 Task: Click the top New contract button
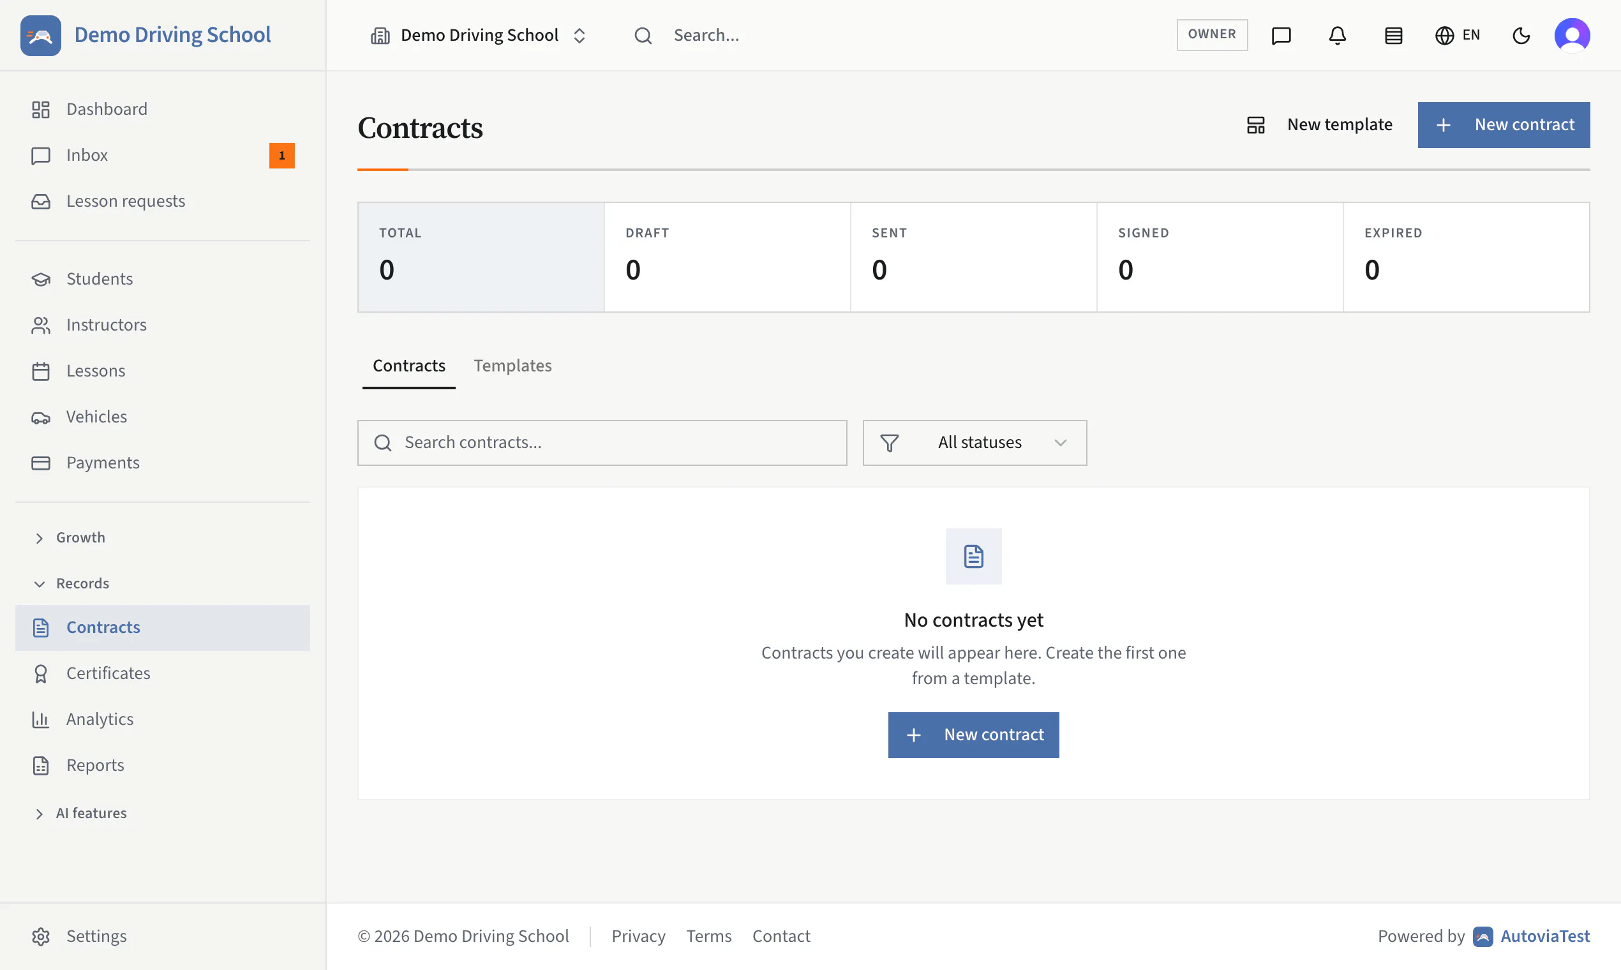coord(1504,125)
